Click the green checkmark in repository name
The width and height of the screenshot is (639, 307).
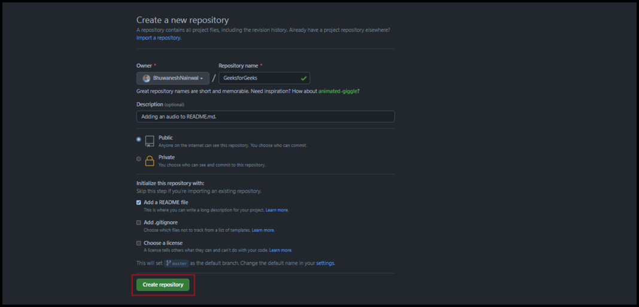304,78
